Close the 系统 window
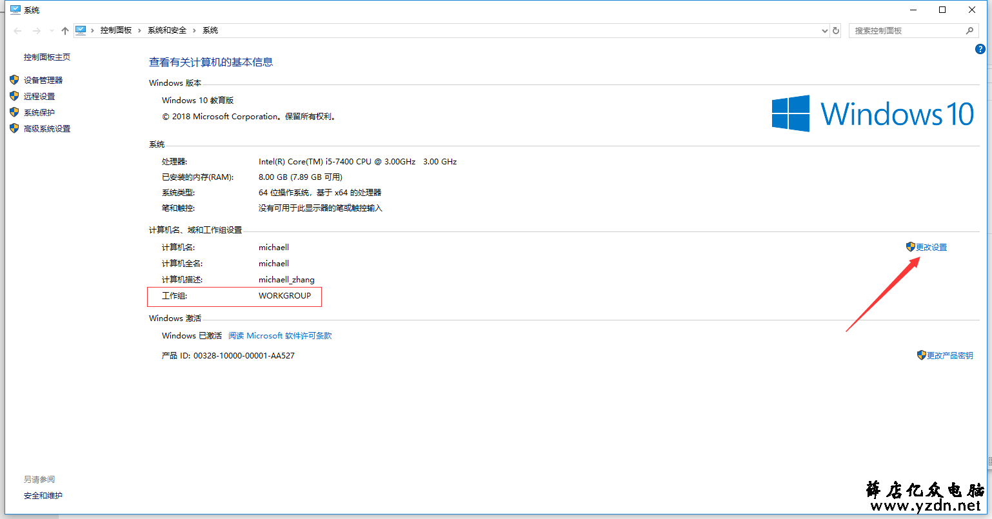 [x=972, y=10]
